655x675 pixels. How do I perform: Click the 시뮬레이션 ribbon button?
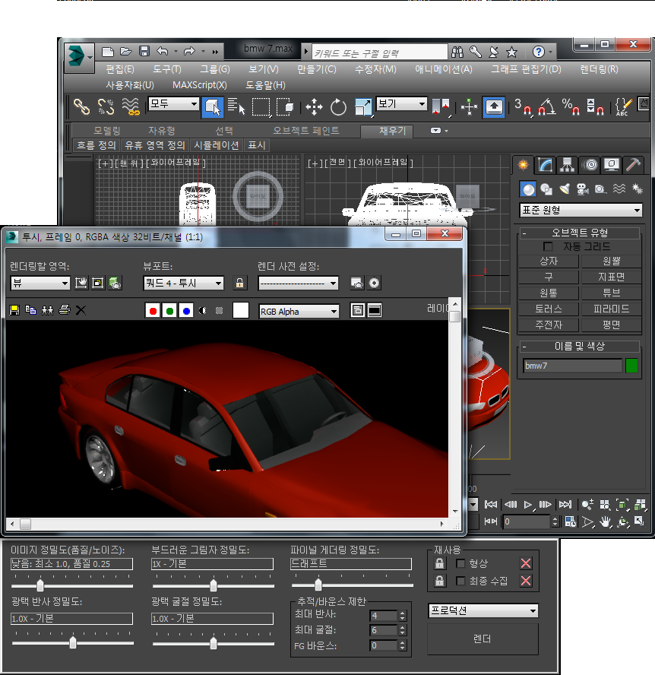216,145
